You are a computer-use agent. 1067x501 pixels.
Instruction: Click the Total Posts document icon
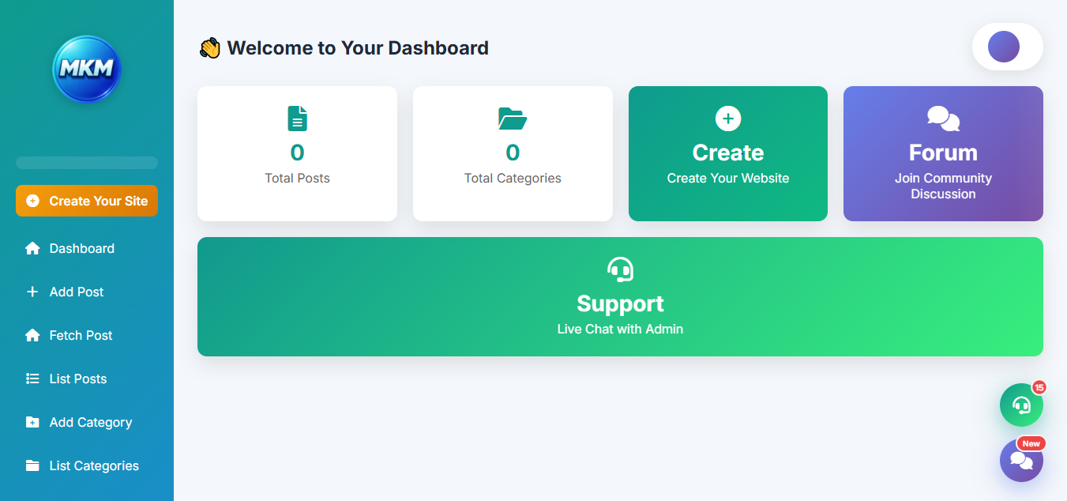[x=297, y=119]
